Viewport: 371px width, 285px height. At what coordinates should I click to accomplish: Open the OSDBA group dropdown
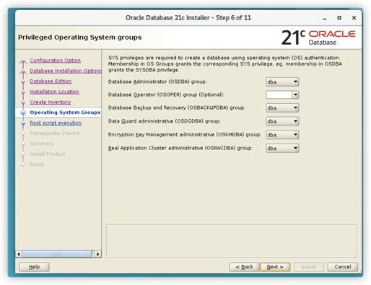tap(282, 82)
